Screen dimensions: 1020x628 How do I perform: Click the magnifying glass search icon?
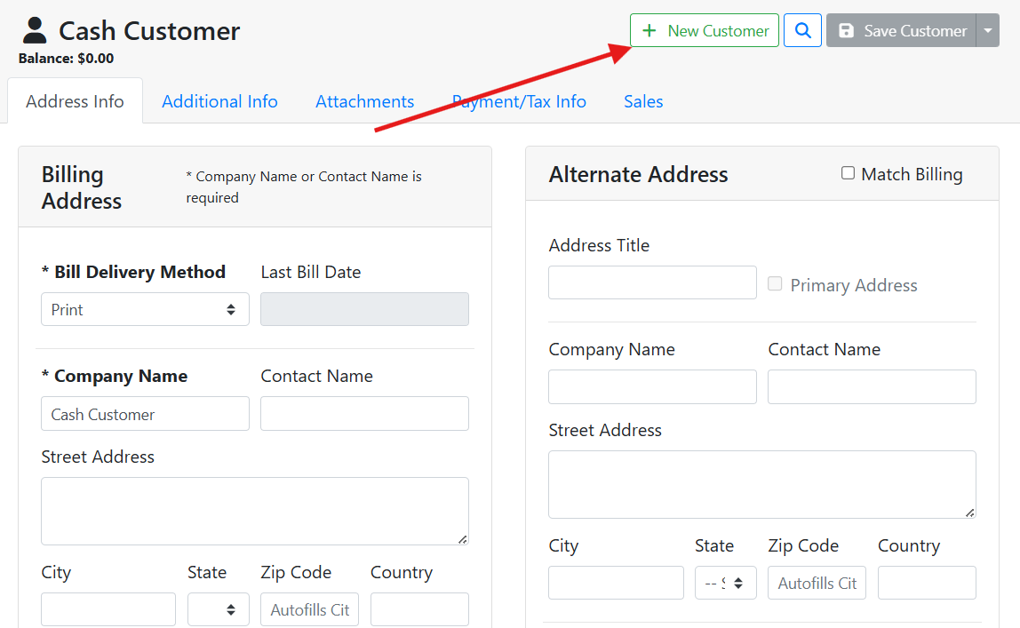(x=802, y=31)
